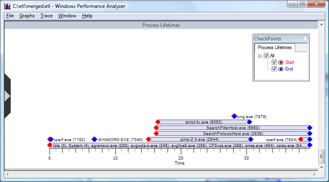Minimize the Windows Performance Analyzer window
This screenshot has width=329, height=182.
[x=293, y=4]
